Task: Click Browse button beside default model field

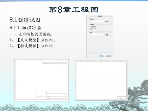Action: click(108, 21)
